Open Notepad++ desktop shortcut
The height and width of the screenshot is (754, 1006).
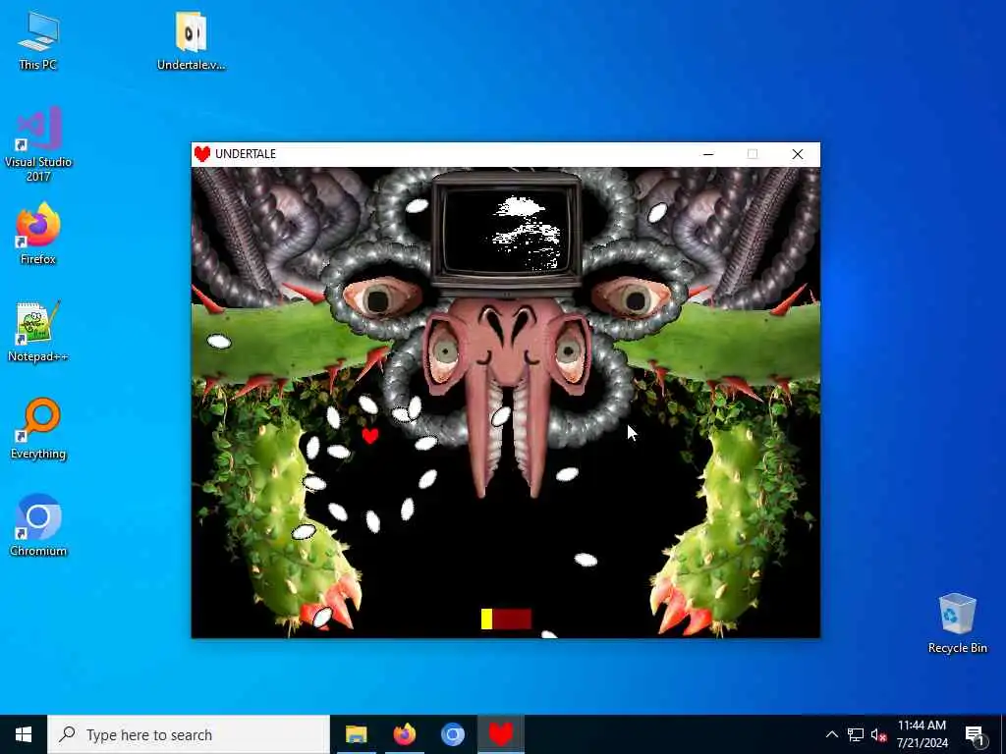[38, 332]
